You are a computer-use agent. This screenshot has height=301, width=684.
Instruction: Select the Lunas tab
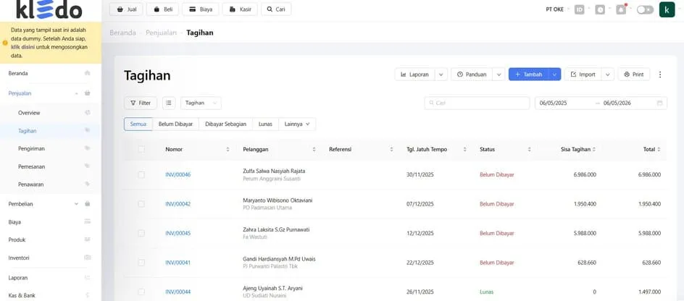[x=265, y=124]
